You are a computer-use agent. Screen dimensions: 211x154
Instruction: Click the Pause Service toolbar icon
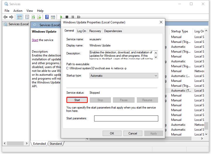(x=73, y=17)
